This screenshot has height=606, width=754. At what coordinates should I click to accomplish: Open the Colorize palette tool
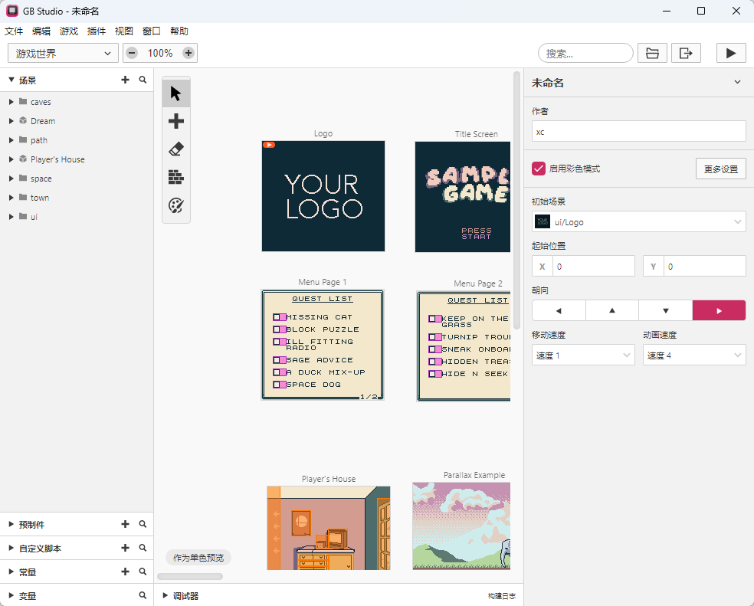click(176, 205)
